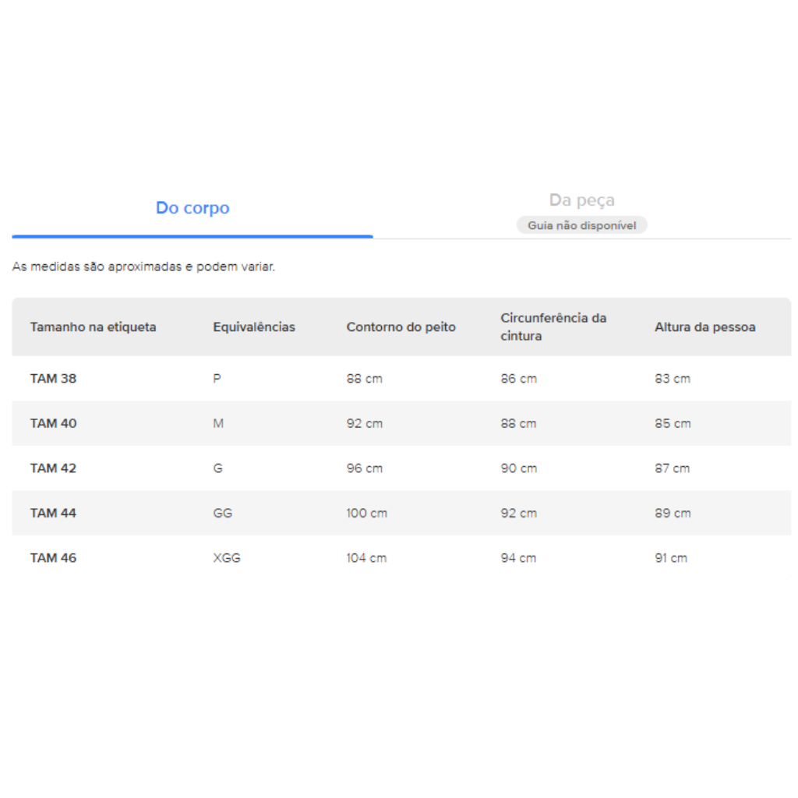This screenshot has height=798, width=798.
Task: Click the GG equivalence cell
Action: pyautogui.click(x=223, y=513)
